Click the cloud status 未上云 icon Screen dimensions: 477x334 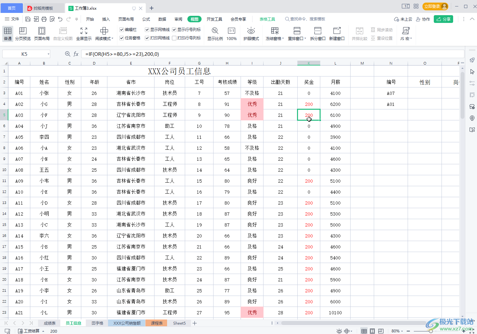point(403,19)
